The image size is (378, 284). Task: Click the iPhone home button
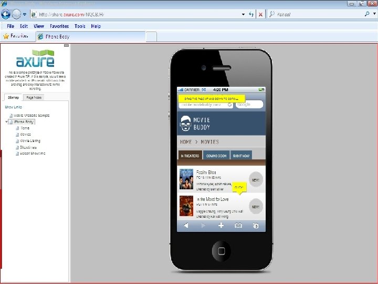(x=222, y=251)
